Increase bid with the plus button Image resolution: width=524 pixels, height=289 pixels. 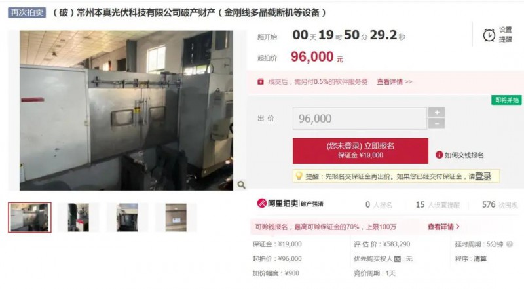pyautogui.click(x=436, y=113)
